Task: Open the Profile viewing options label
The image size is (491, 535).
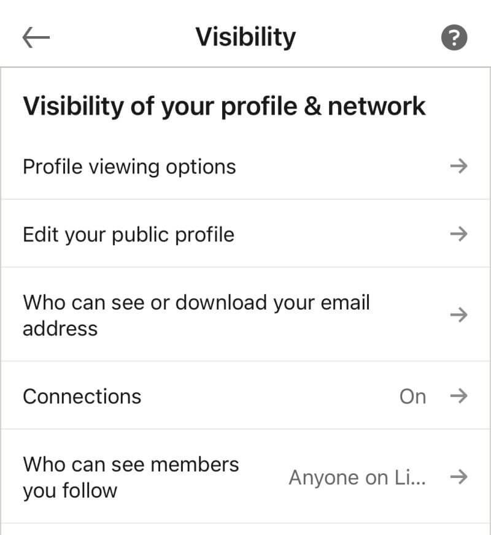Action: click(129, 167)
